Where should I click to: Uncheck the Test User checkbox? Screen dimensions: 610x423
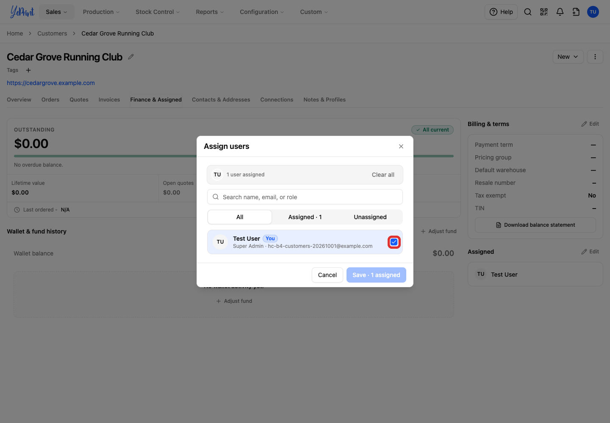click(394, 242)
